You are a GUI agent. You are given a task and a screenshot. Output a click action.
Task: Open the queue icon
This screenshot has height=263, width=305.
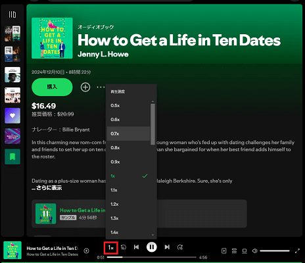pos(234,251)
